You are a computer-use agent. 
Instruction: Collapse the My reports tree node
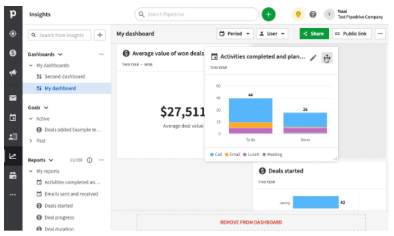31,171
